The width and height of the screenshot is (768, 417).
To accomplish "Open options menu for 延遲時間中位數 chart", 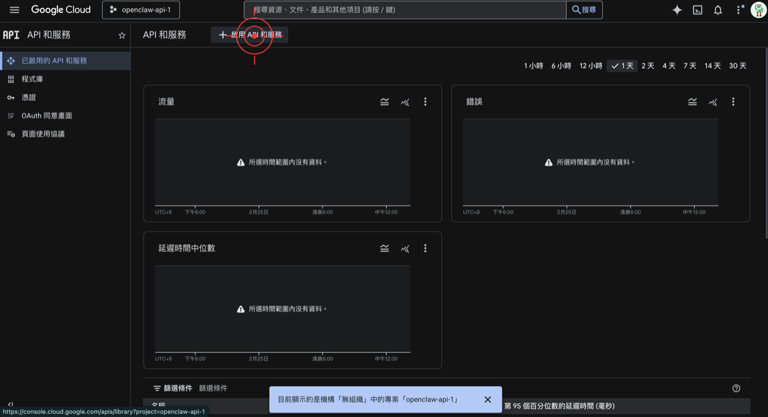I will 425,248.
